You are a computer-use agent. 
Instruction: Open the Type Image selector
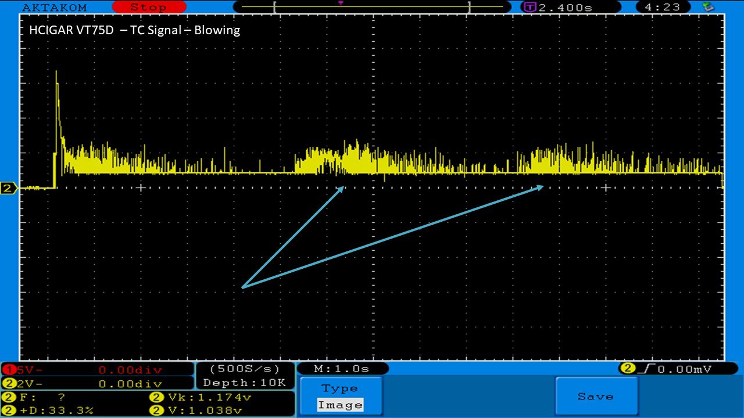tap(340, 397)
